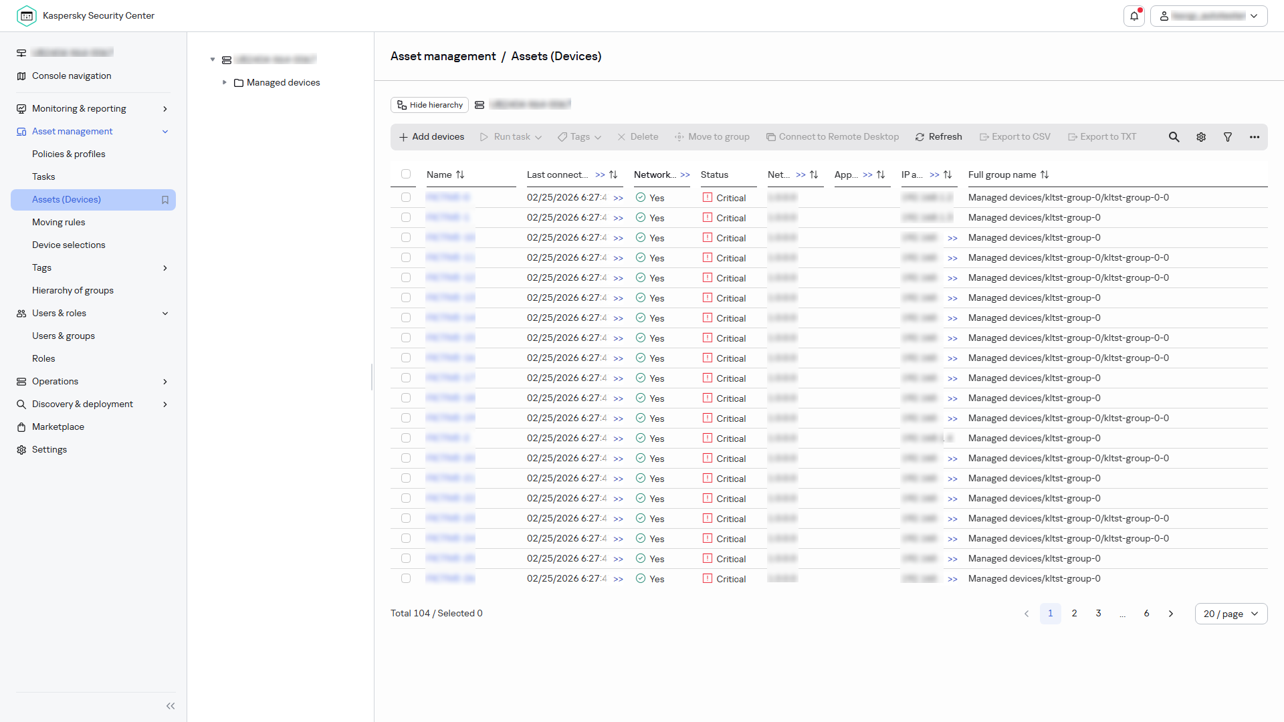Open the notifications bell
Screen dimensions: 1284x722
point(1134,16)
